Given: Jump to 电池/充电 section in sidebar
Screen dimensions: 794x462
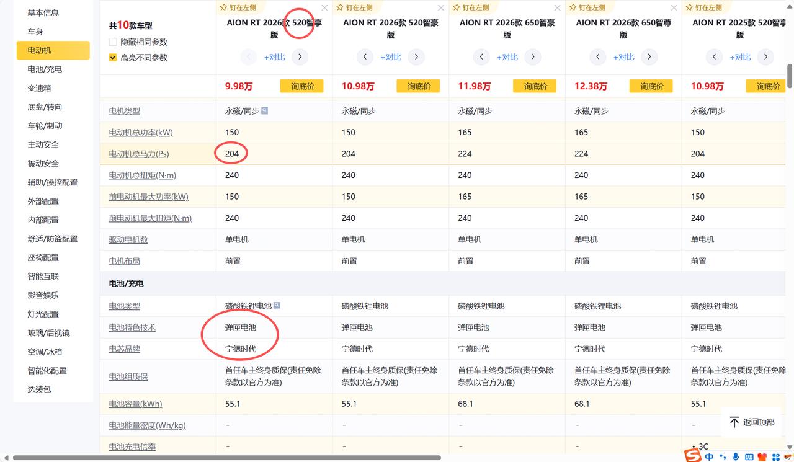Looking at the screenshot, I should coord(45,69).
